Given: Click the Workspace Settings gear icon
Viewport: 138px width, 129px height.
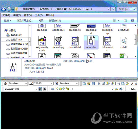Looking at the screenshot, I should tap(40, 89).
